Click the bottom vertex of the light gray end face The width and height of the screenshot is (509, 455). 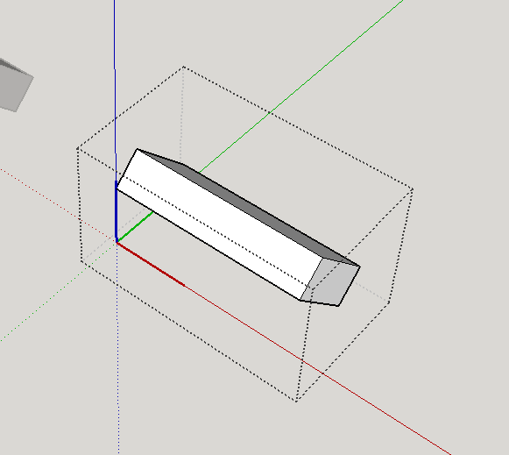[x=338, y=306]
